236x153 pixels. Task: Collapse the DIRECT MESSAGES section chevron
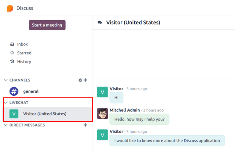point(5,125)
